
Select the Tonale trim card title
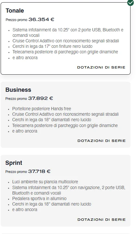pyautogui.click(x=15, y=11)
